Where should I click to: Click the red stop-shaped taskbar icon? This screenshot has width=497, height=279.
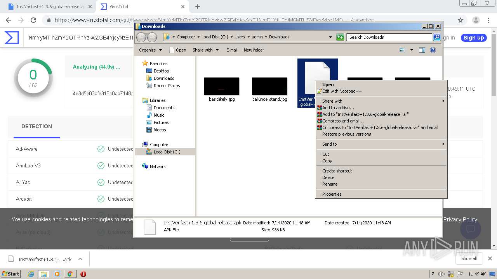(x=83, y=274)
